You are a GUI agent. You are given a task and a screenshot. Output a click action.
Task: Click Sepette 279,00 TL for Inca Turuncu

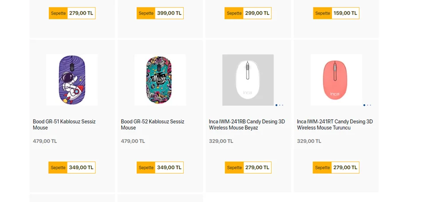pos(336,167)
